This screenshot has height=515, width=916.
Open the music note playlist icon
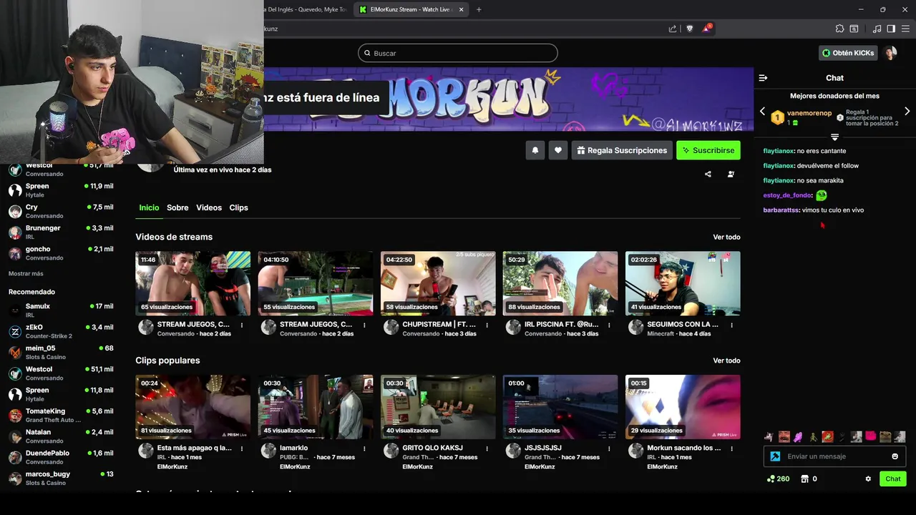coord(877,29)
